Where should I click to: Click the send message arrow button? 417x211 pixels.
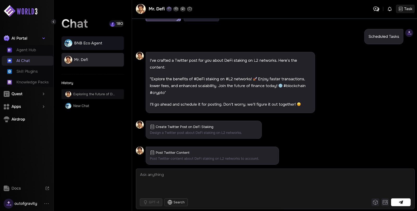(x=401, y=202)
